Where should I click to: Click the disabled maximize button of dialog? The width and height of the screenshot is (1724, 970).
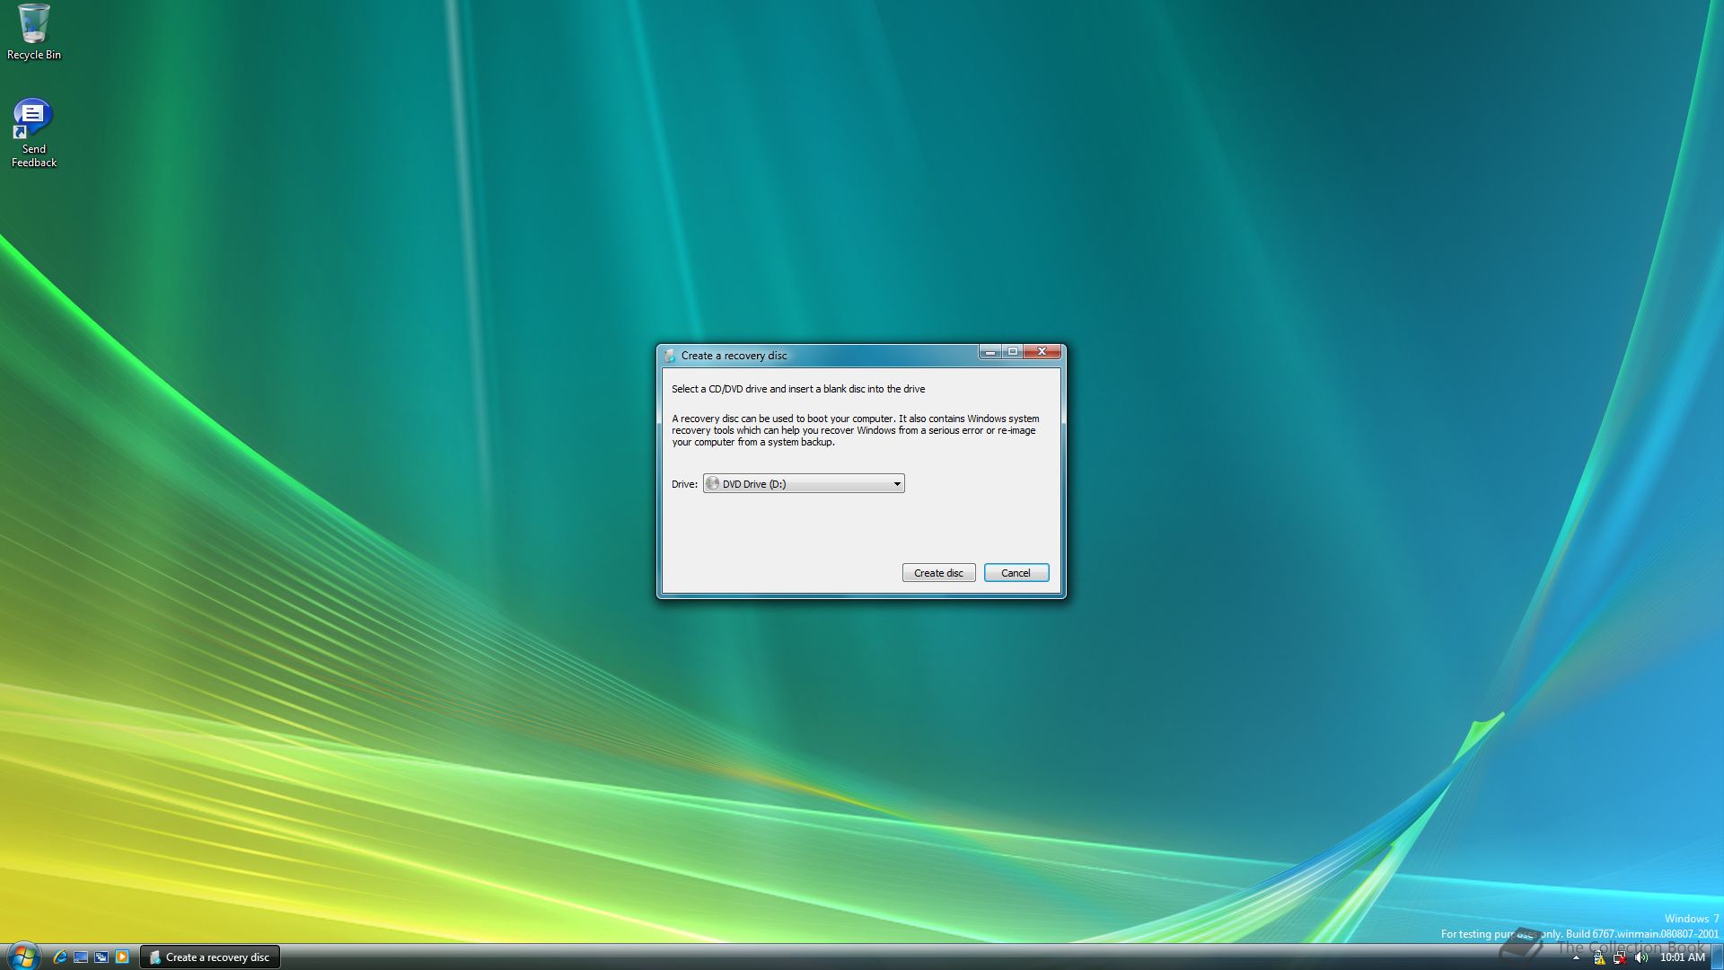(1012, 352)
